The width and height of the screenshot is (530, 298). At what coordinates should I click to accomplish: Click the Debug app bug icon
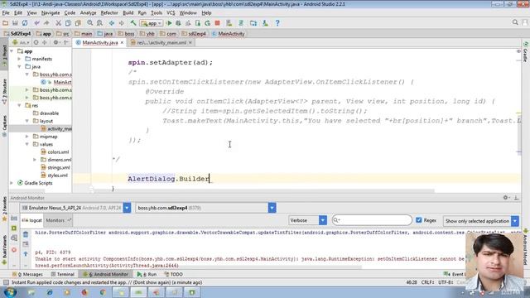pyautogui.click(x=178, y=23)
